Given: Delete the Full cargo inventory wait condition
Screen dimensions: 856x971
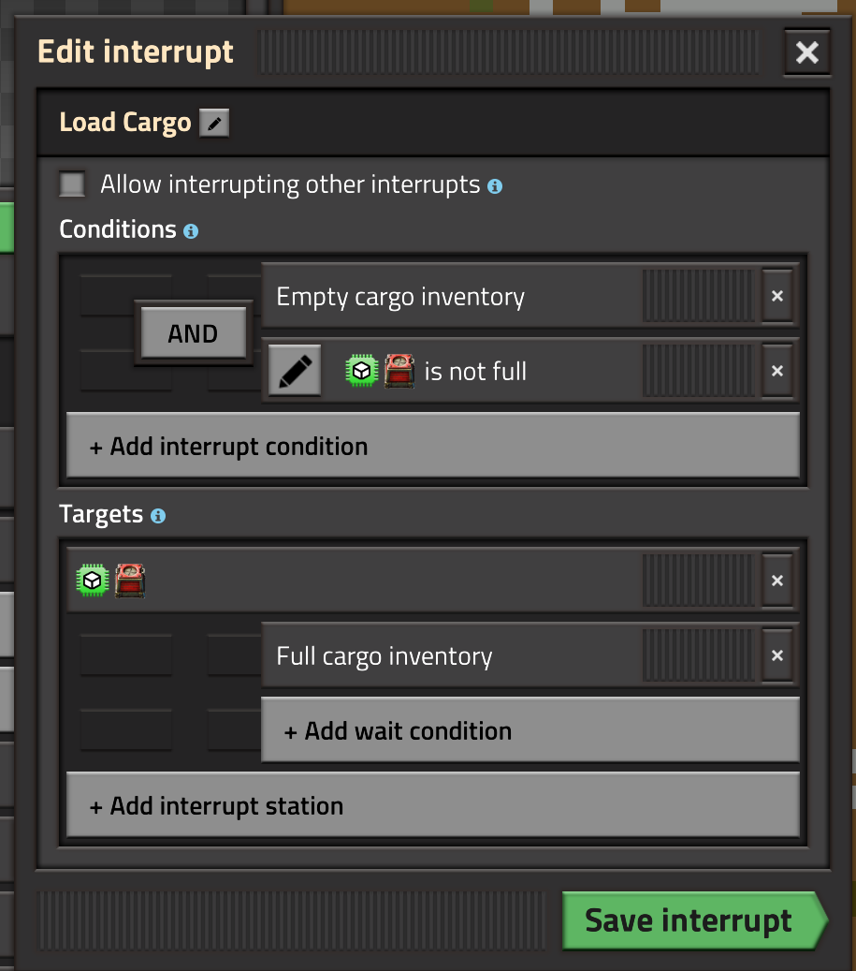Looking at the screenshot, I should [776, 655].
